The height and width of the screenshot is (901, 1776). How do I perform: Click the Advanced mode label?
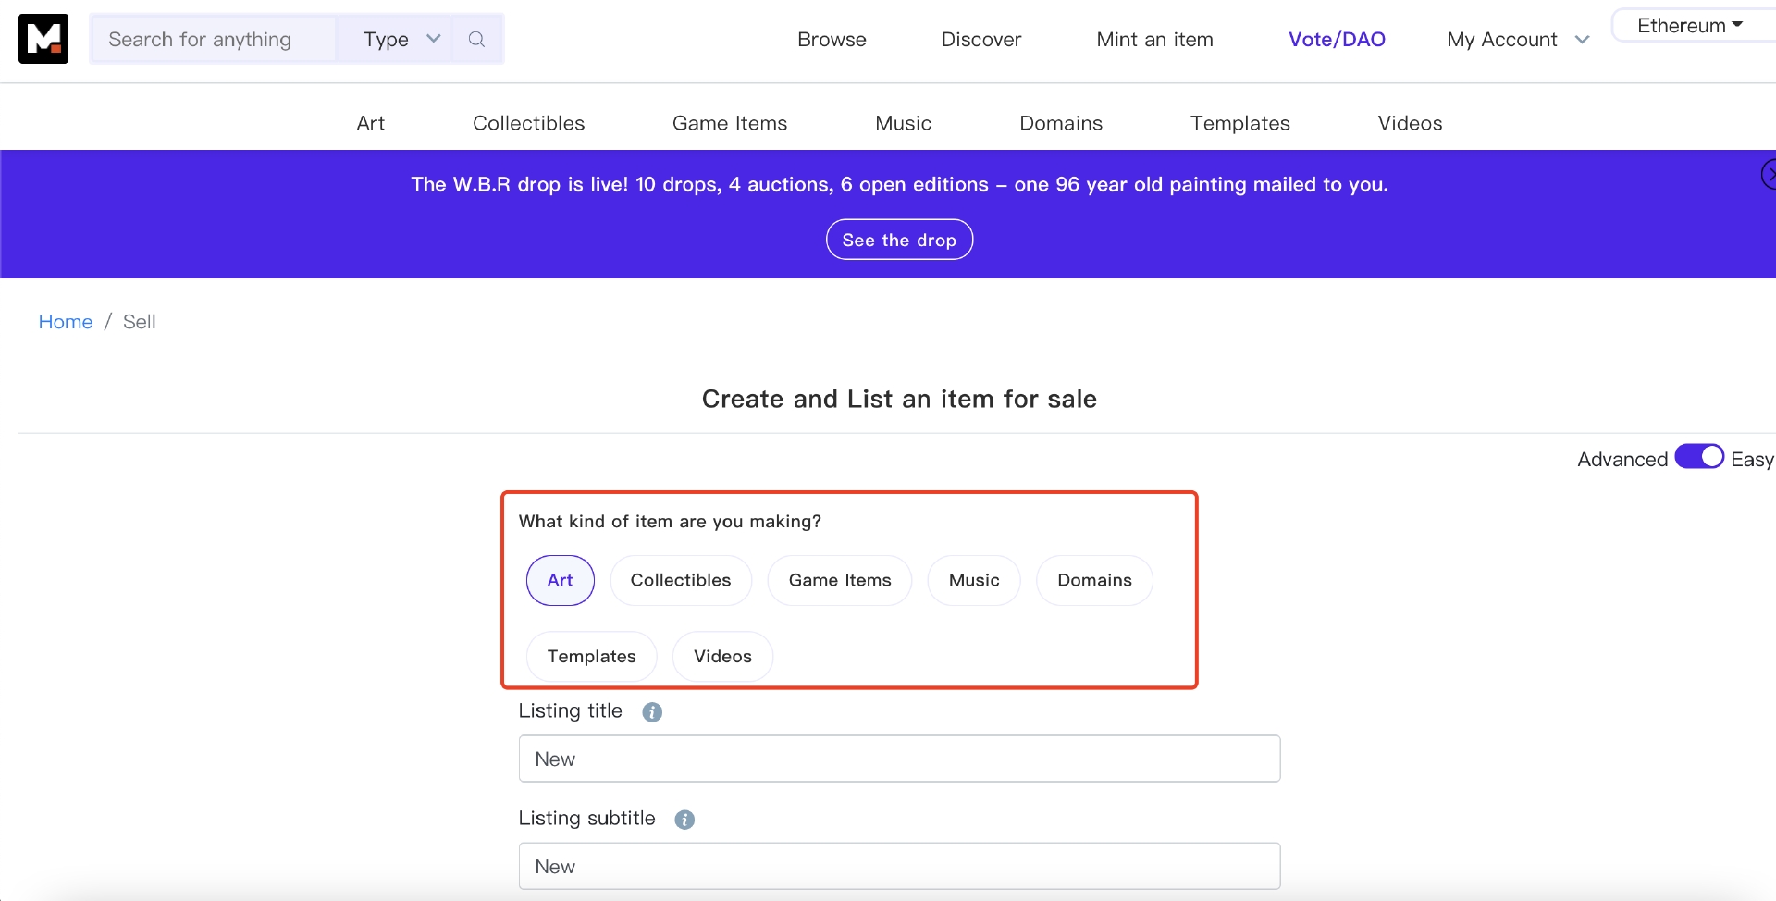click(x=1622, y=460)
